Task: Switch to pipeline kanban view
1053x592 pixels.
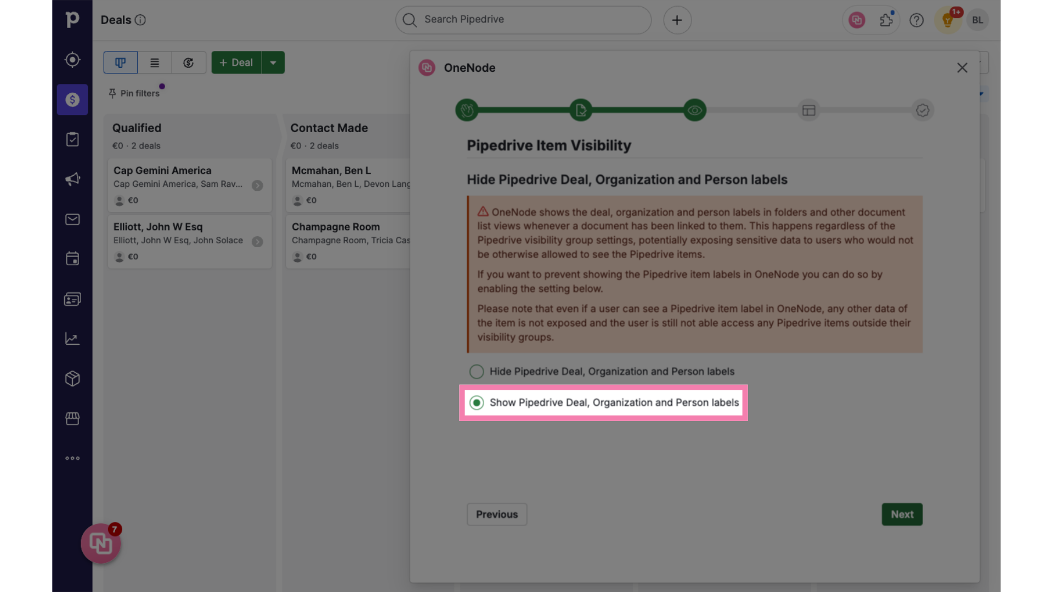Action: pyautogui.click(x=121, y=62)
